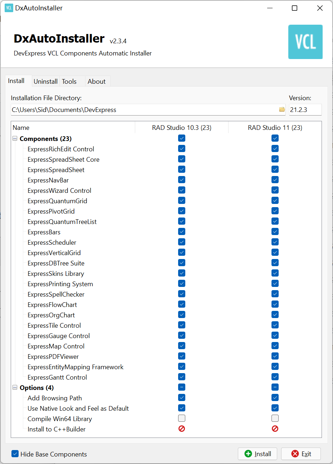Click the RAD Studio 11 (23) column header
This screenshot has width=333, height=464.
pos(275,128)
